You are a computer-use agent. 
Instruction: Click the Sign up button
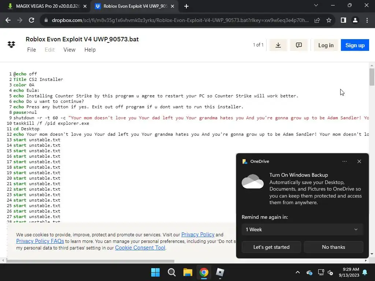355,45
